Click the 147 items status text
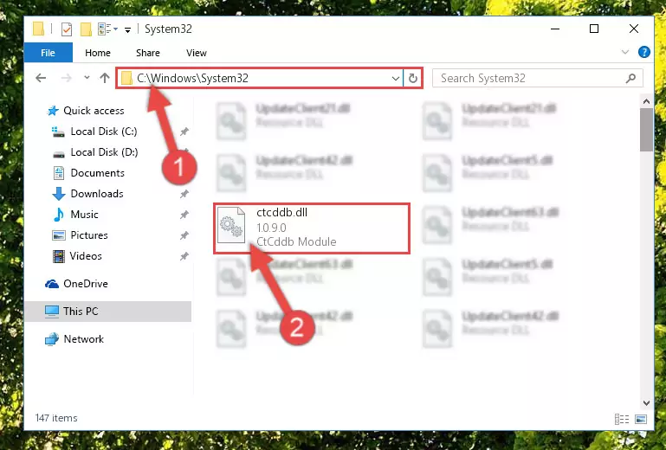 (56, 418)
